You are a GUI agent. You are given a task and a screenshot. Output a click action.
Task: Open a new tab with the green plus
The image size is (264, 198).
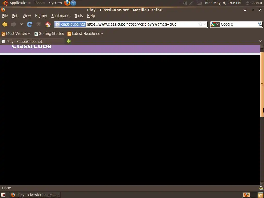click(x=69, y=42)
